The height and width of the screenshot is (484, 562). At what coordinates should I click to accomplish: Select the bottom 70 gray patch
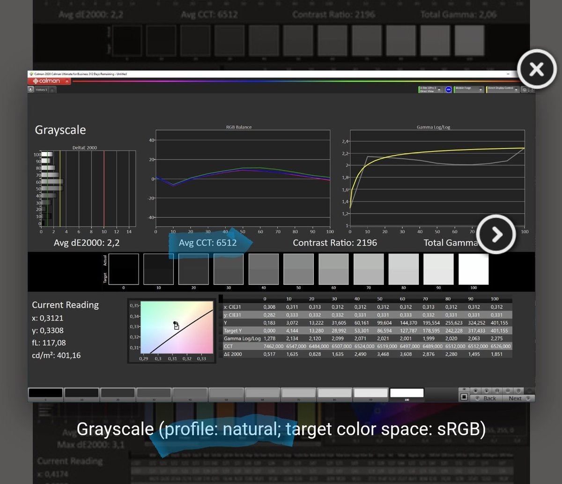(x=298, y=395)
